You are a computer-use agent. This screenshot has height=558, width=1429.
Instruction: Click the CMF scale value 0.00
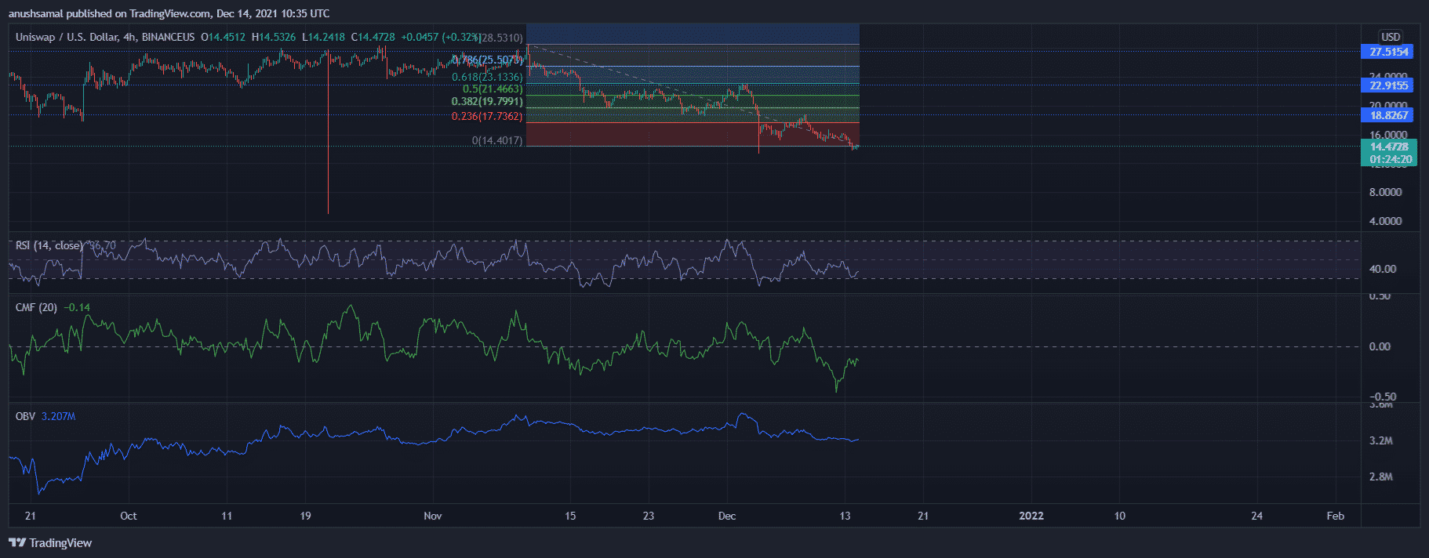click(1380, 346)
